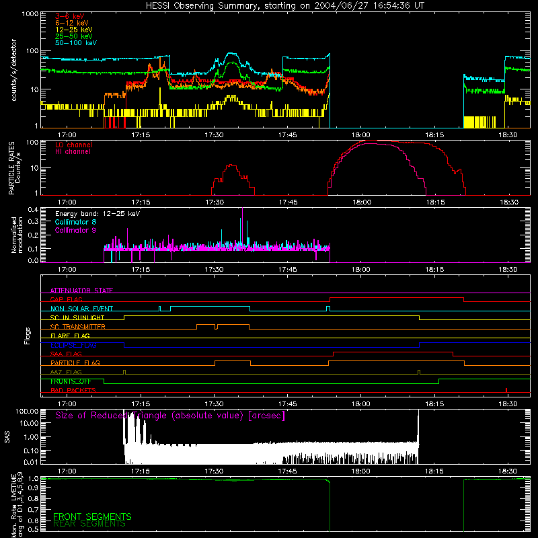Screen dimensions: 538x538
Task: Select the FRONTS OFF flag label
Action: click(71, 381)
